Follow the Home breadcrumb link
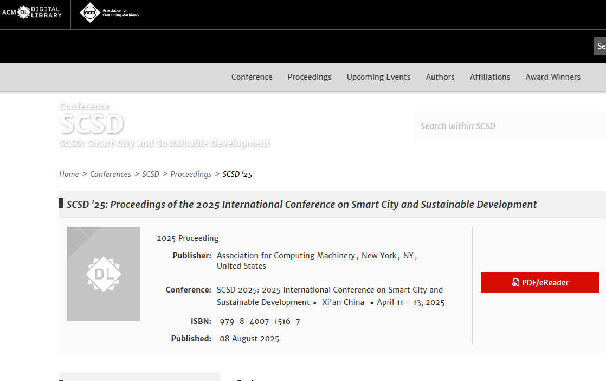Screen dimensions: 606x381 click(69, 174)
